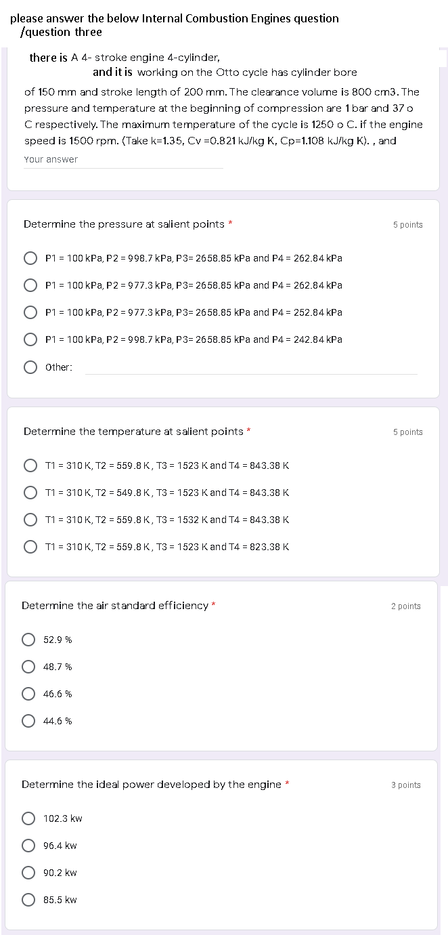Choose the 48.7 % efficiency option
This screenshot has width=448, height=935.
(28, 667)
